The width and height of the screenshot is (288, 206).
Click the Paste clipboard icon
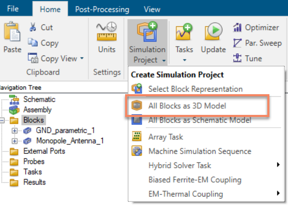point(12,31)
